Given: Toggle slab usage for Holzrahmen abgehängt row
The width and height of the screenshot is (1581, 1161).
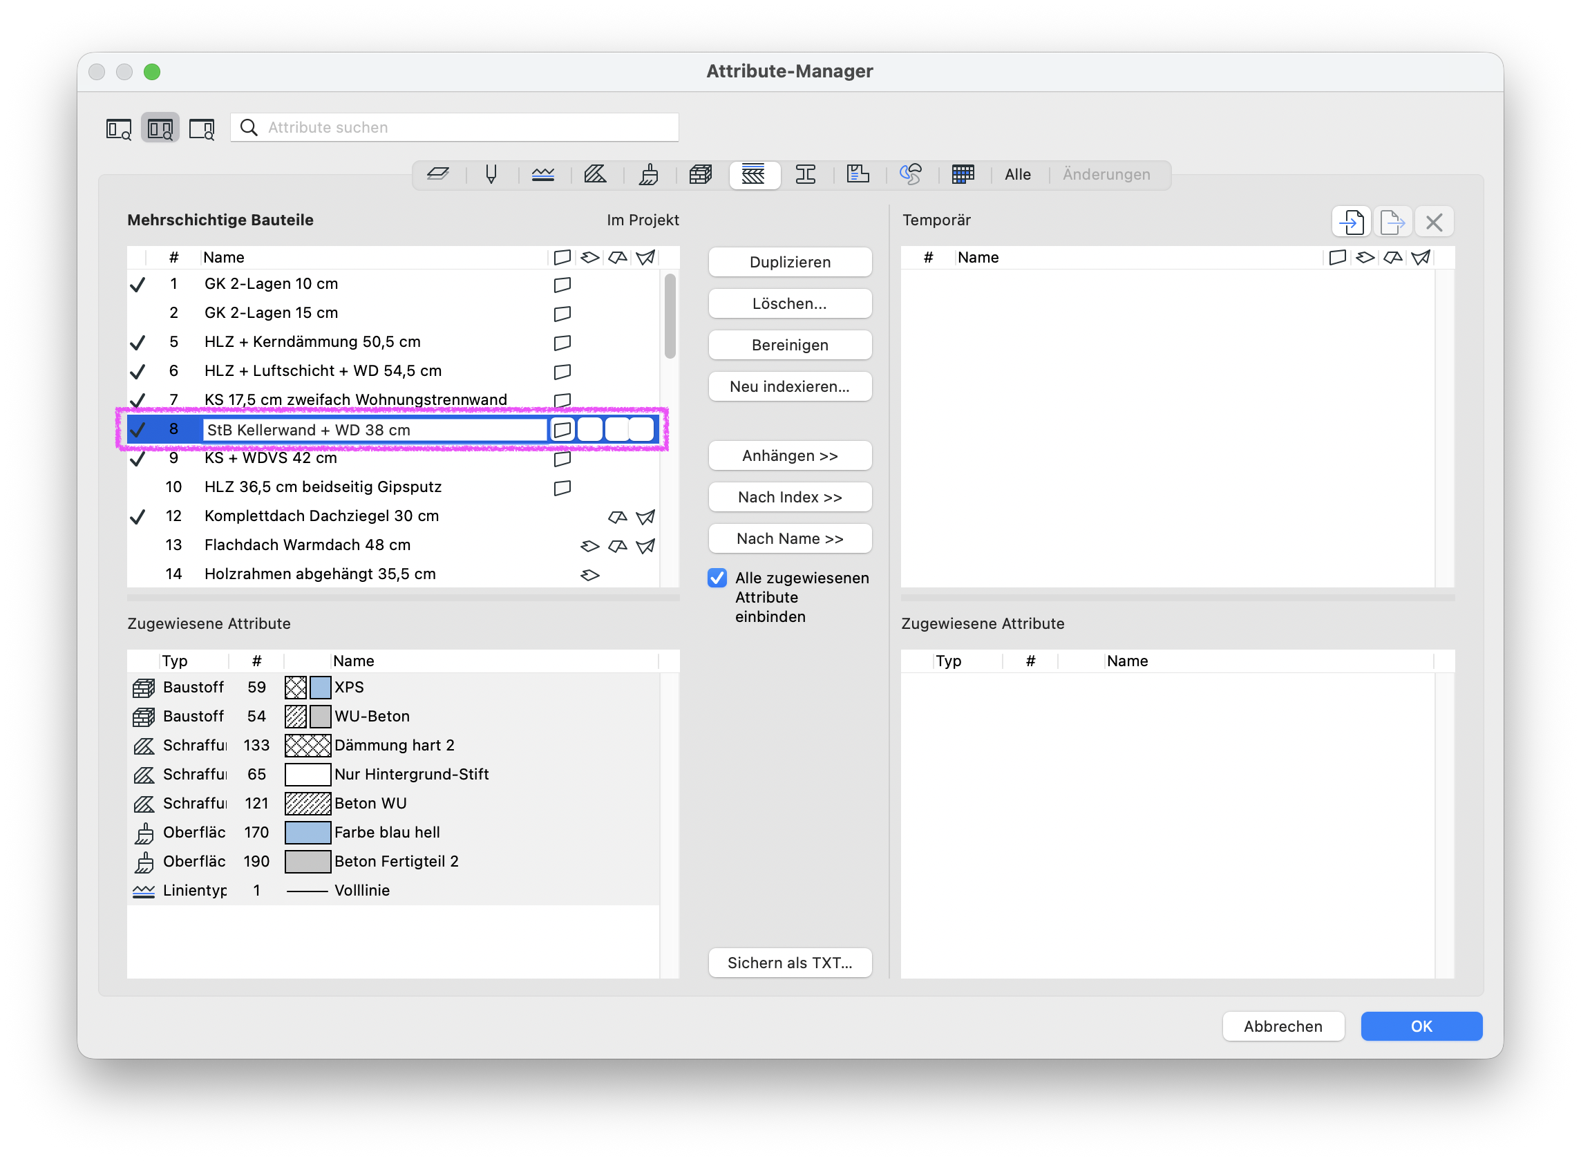Looking at the screenshot, I should click(x=589, y=575).
